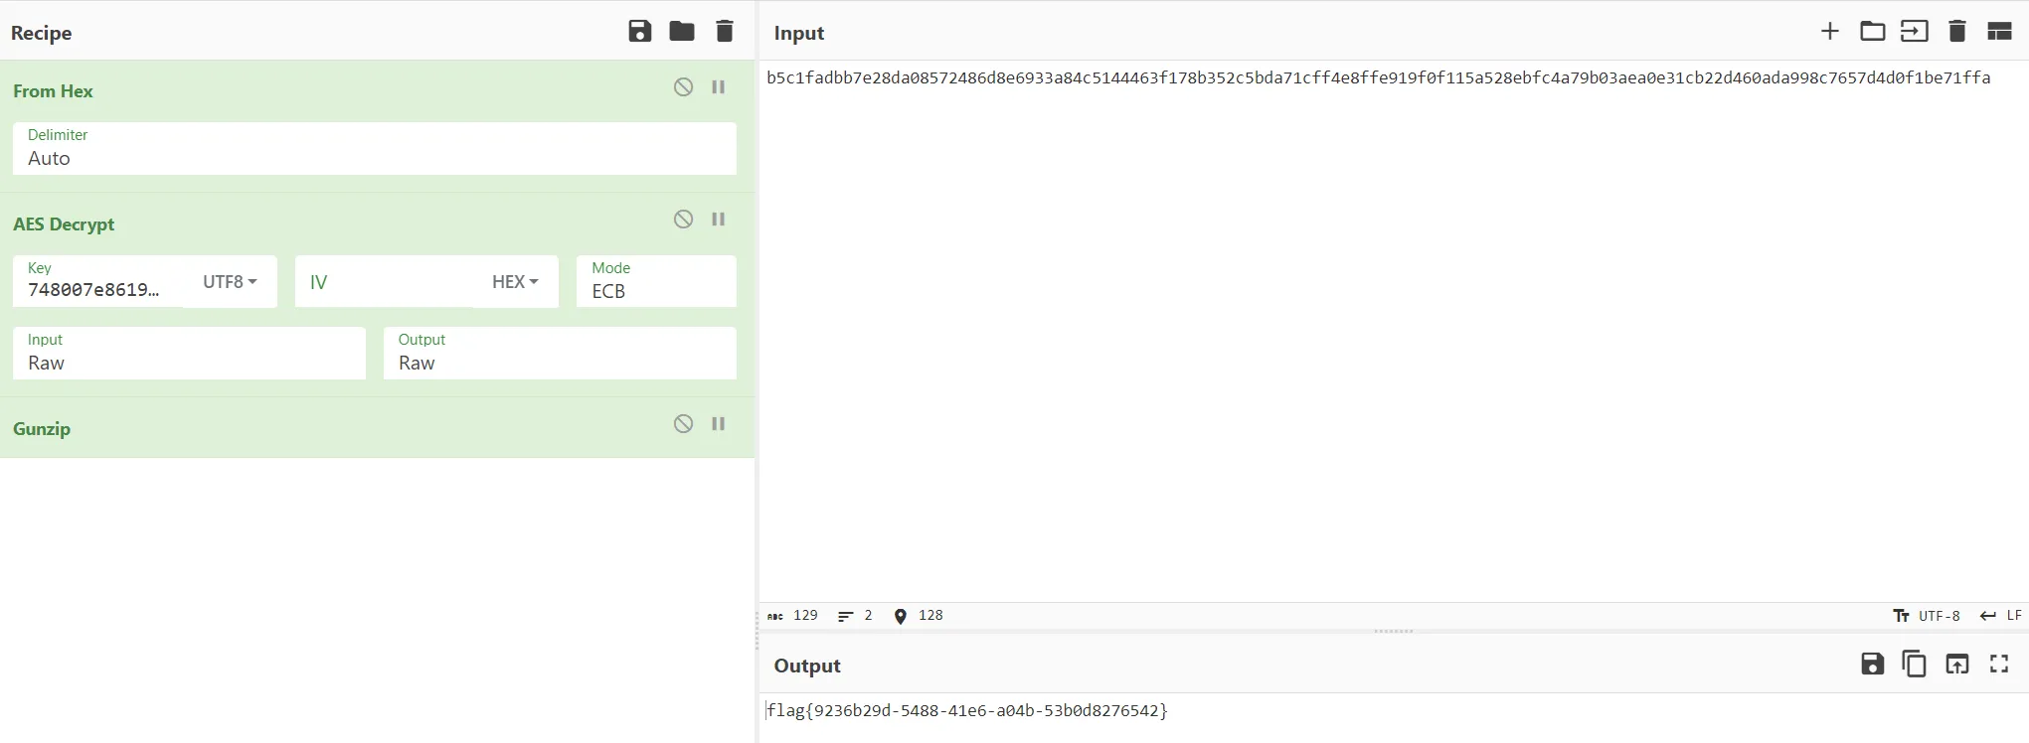The height and width of the screenshot is (743, 2029).
Task: Copy raw output to clipboard
Action: (1914, 664)
